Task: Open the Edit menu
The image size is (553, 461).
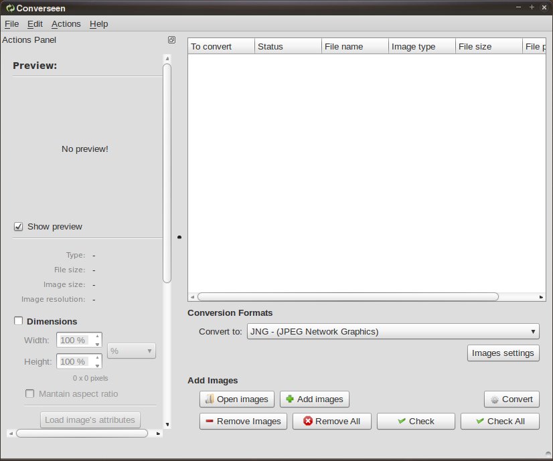Action: point(35,24)
